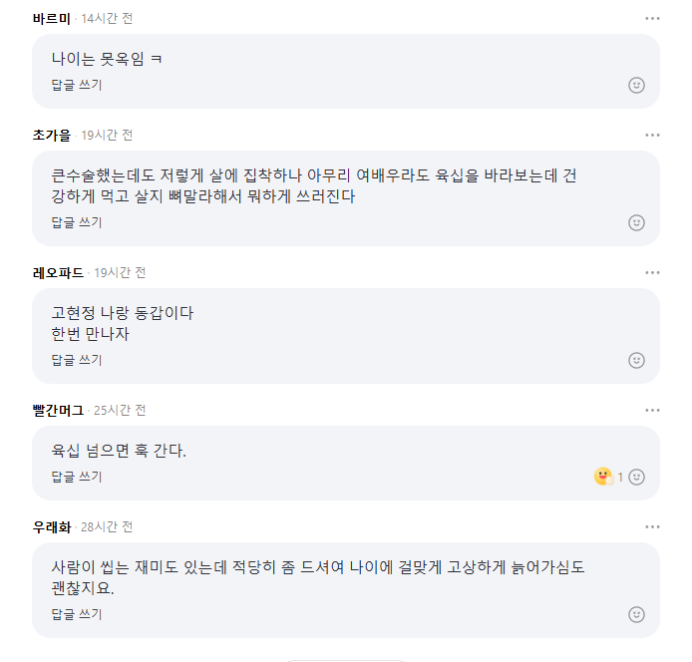Image resolution: width=692 pixels, height=662 pixels.
Task: Click 답글 쓰기 under 바르미's comment
Action: click(77, 85)
